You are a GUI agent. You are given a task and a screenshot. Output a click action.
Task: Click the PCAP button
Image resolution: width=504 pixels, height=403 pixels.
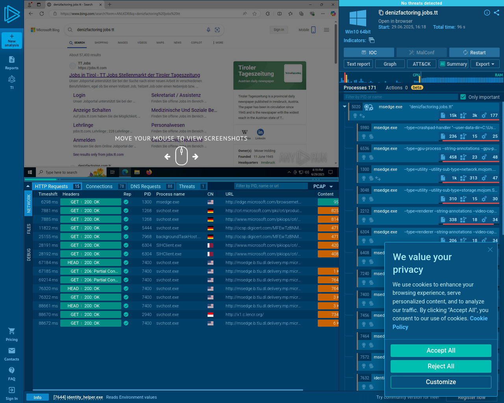(319, 187)
